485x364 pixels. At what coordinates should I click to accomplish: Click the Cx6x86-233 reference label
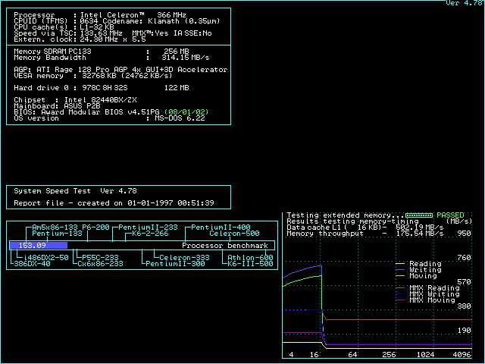[x=100, y=264]
